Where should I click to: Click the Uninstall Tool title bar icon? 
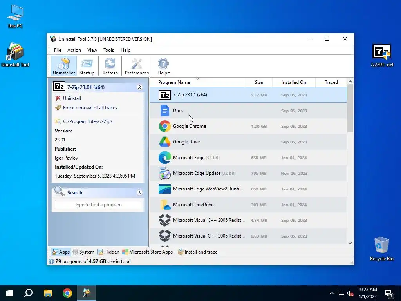pos(53,39)
